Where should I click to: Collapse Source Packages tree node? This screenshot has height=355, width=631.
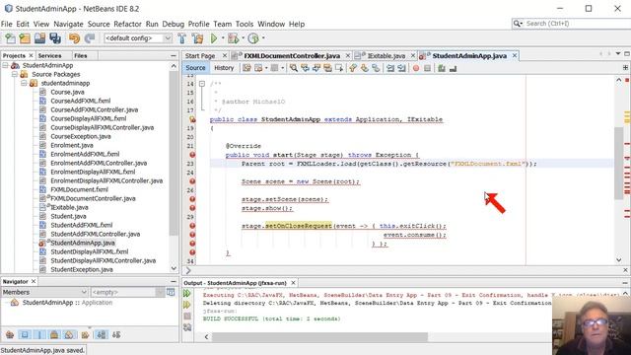15,74
